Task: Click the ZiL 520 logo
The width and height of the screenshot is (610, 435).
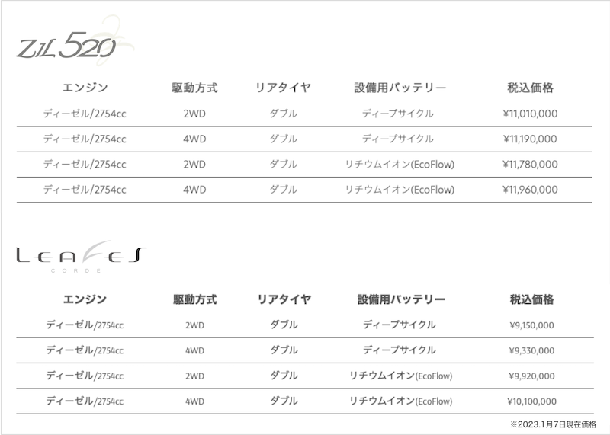Action: click(67, 46)
